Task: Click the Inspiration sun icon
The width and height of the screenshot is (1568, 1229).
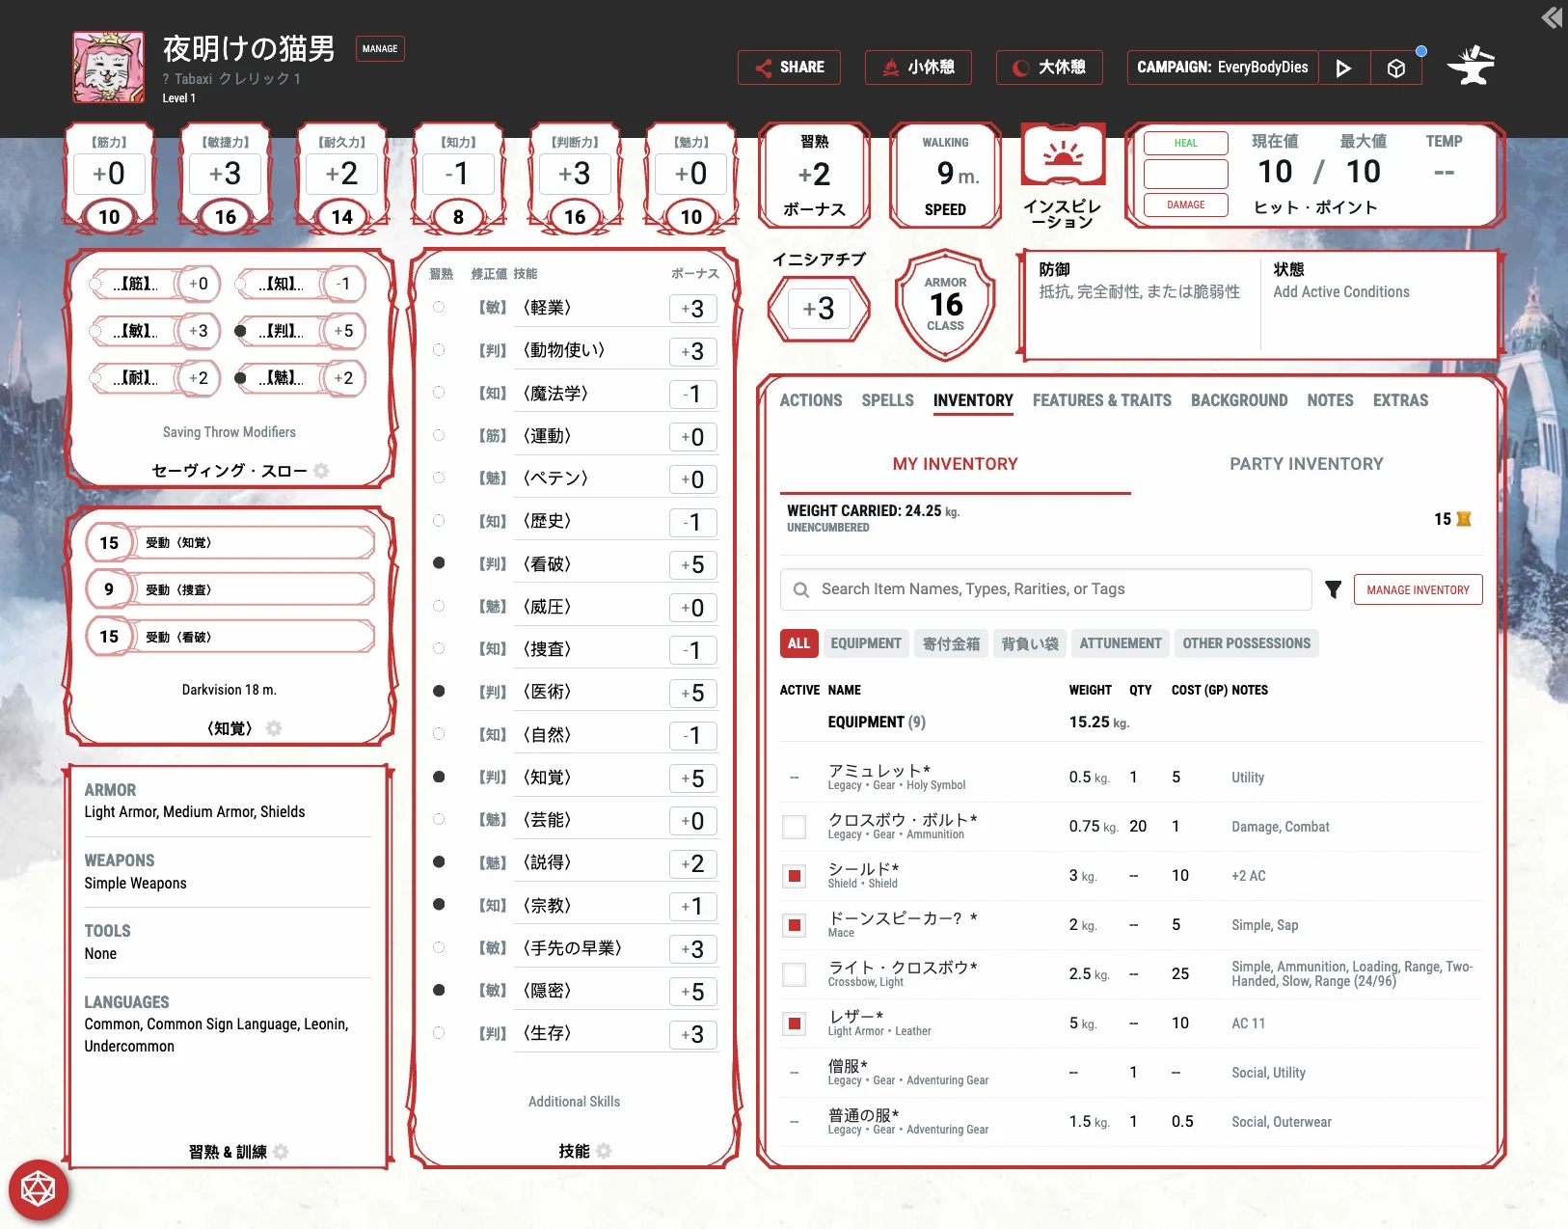Action: coord(1063,154)
